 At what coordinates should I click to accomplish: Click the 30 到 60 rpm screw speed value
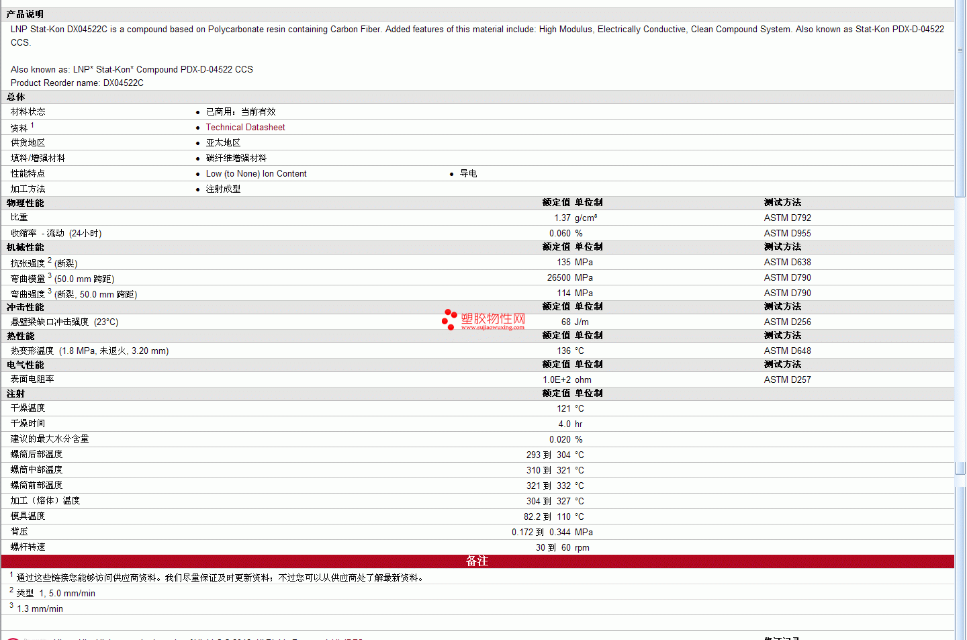[562, 547]
